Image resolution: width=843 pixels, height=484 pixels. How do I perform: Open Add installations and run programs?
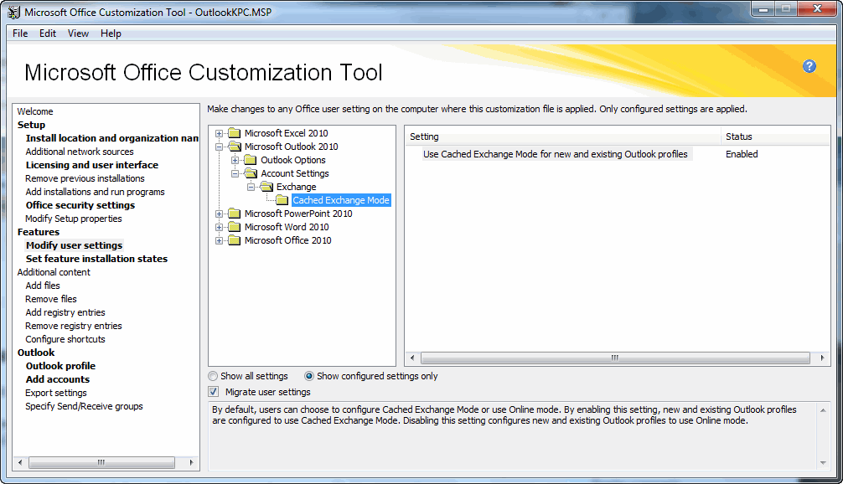(96, 192)
